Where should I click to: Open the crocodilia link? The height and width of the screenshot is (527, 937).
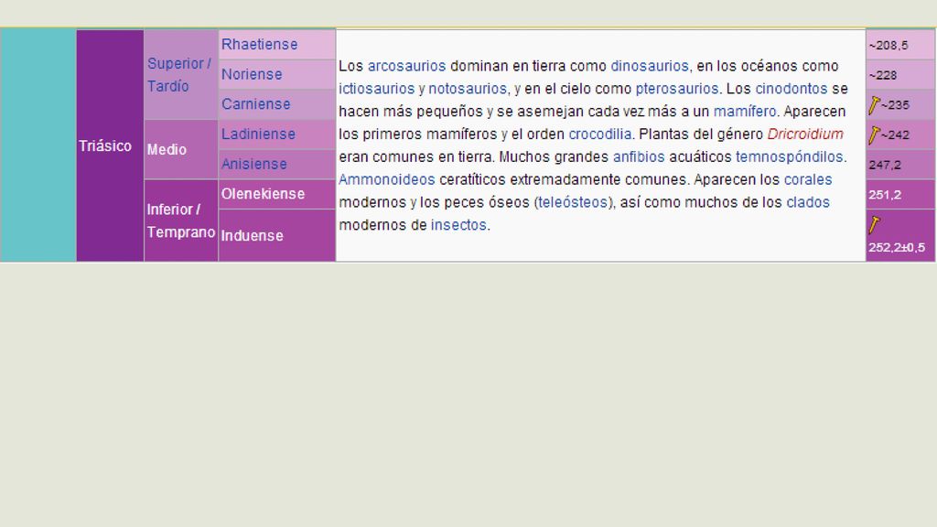point(600,134)
